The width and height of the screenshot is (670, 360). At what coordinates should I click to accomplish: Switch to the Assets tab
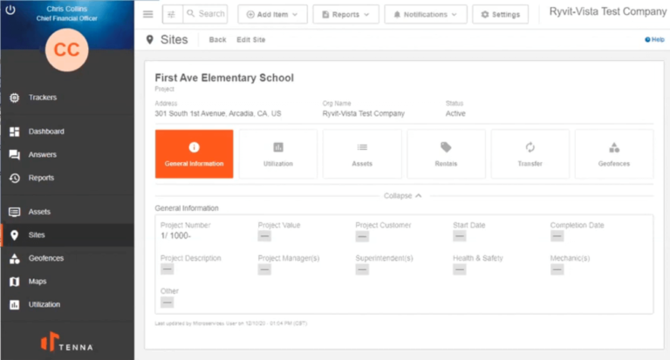pyautogui.click(x=362, y=154)
